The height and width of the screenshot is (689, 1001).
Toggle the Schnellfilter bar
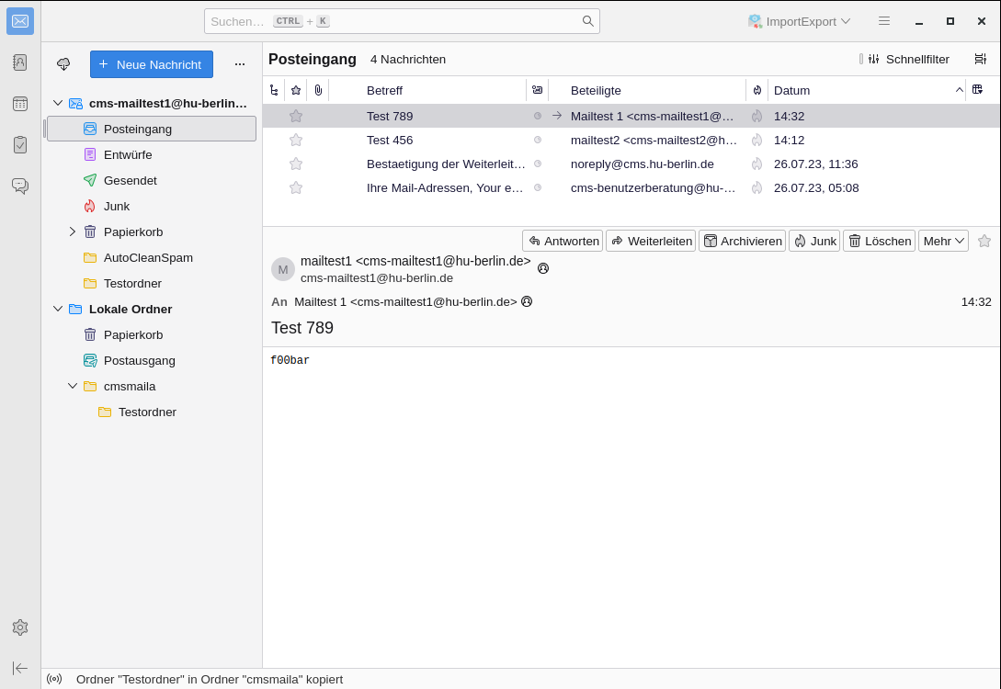[905, 59]
